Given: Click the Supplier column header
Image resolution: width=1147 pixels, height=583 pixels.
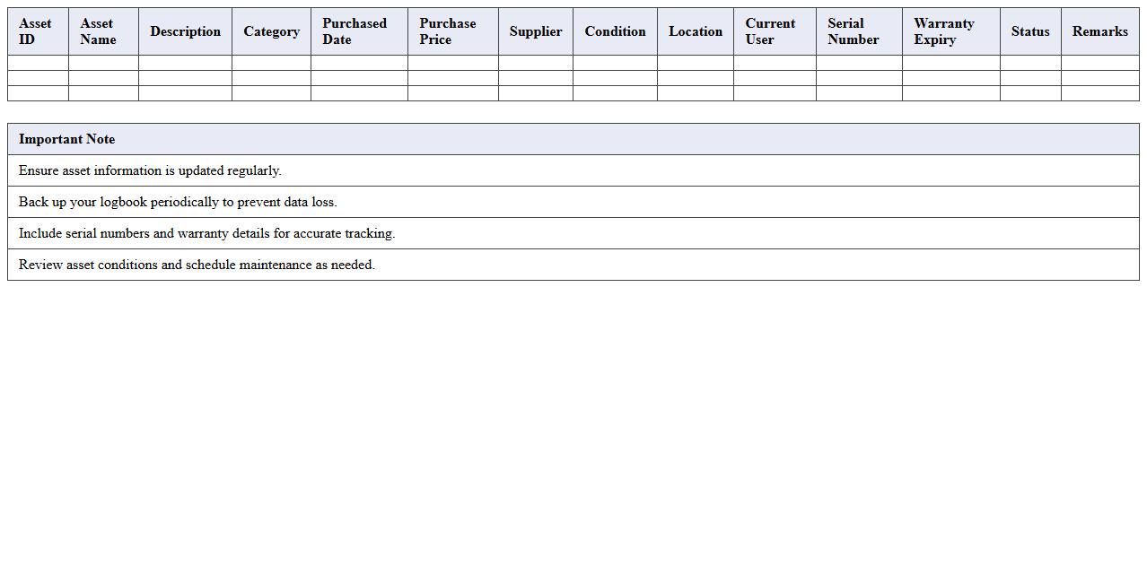Looking at the screenshot, I should pyautogui.click(x=535, y=31).
